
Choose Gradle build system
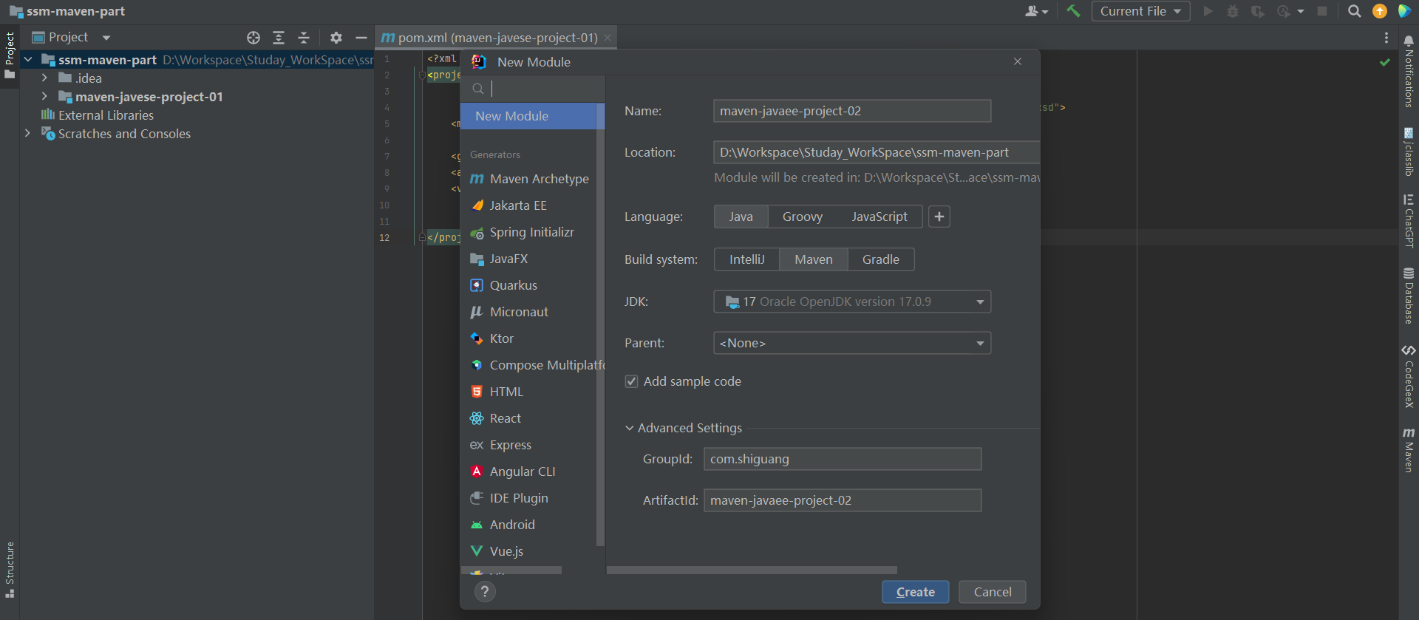pos(881,259)
